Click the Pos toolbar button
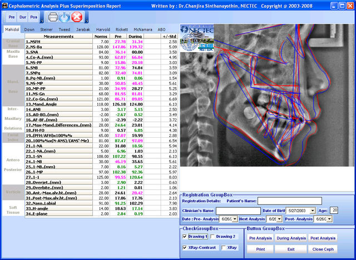Screen dimensions: 356x260 33,17
